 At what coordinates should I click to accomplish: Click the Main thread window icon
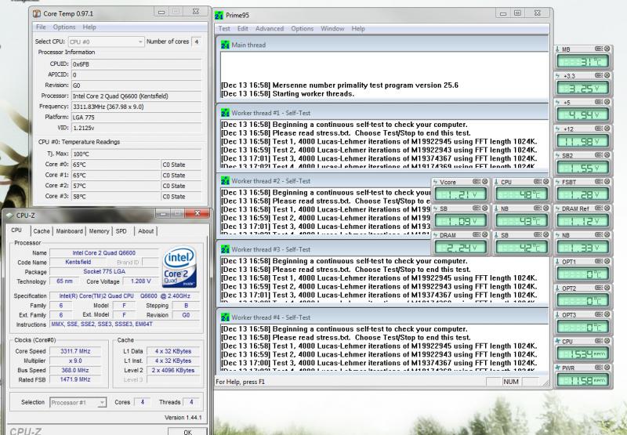click(x=225, y=45)
